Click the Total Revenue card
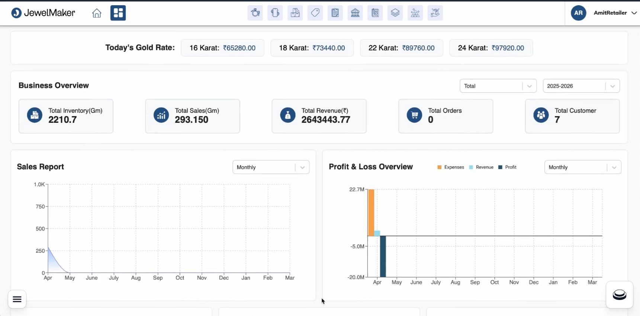The width and height of the screenshot is (640, 316). click(319, 116)
